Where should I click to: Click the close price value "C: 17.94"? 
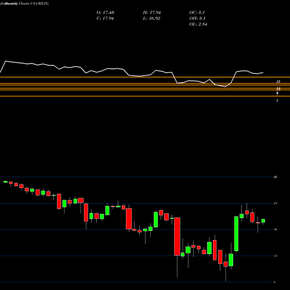point(105,19)
